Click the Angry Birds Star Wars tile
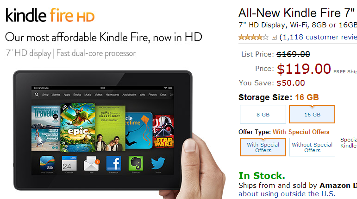The image size is (357, 199). point(163,131)
